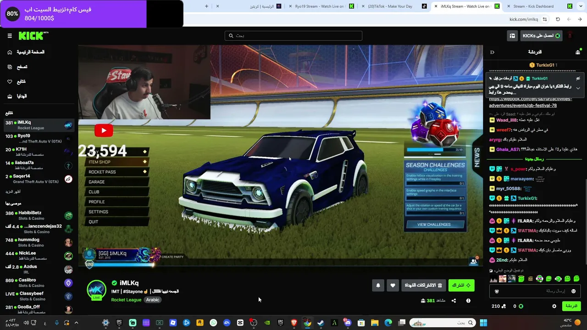Open Discord from the taskbar

348,323
